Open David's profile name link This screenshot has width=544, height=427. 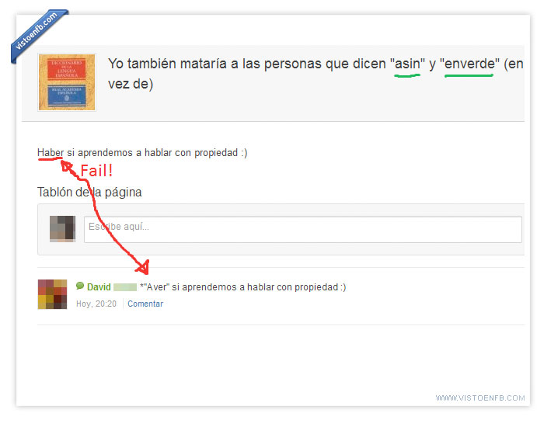(x=99, y=287)
